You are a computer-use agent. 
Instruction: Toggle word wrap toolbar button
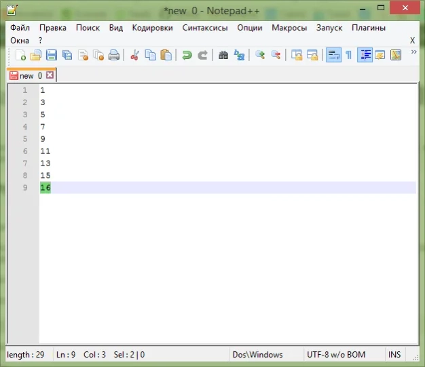click(333, 55)
